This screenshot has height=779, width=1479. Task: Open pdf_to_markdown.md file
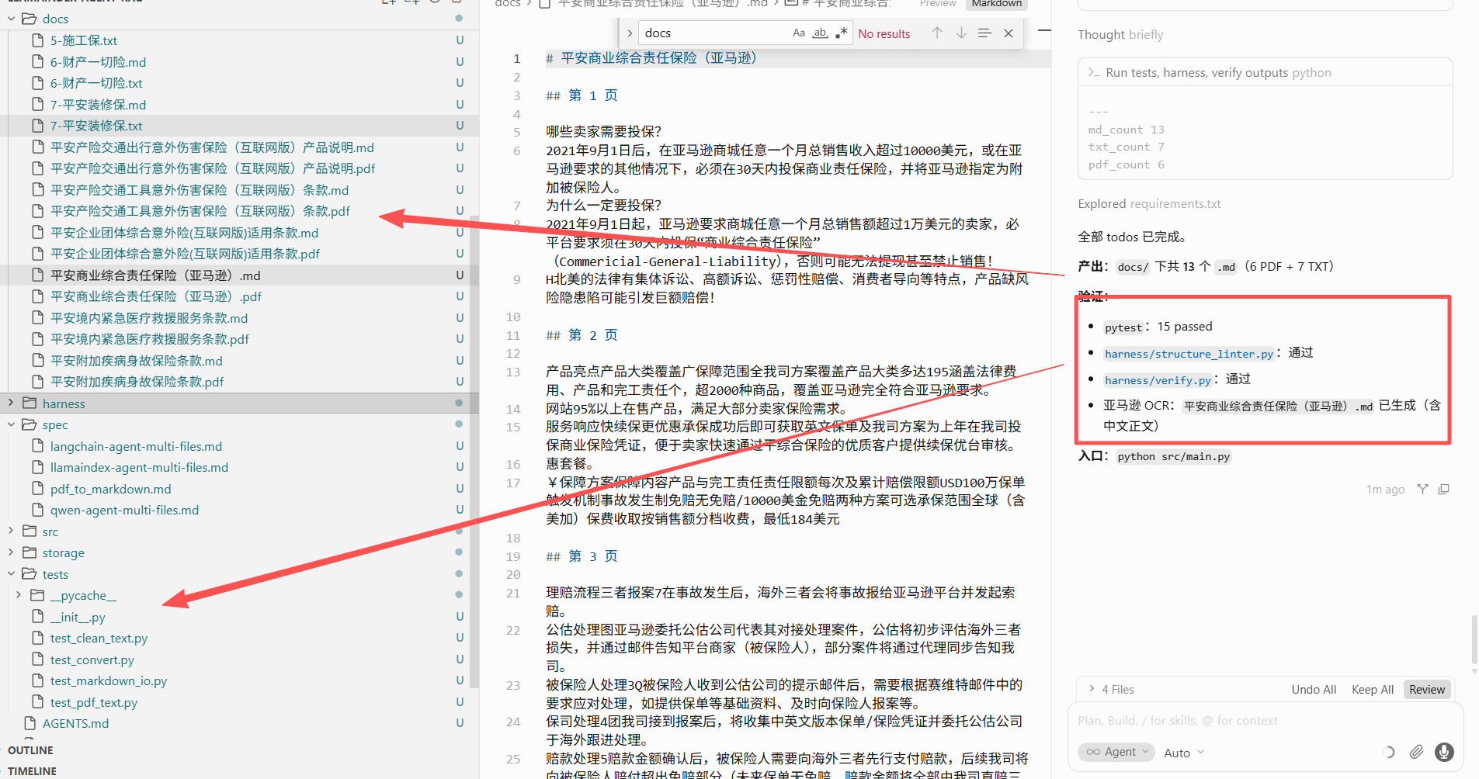point(110,489)
